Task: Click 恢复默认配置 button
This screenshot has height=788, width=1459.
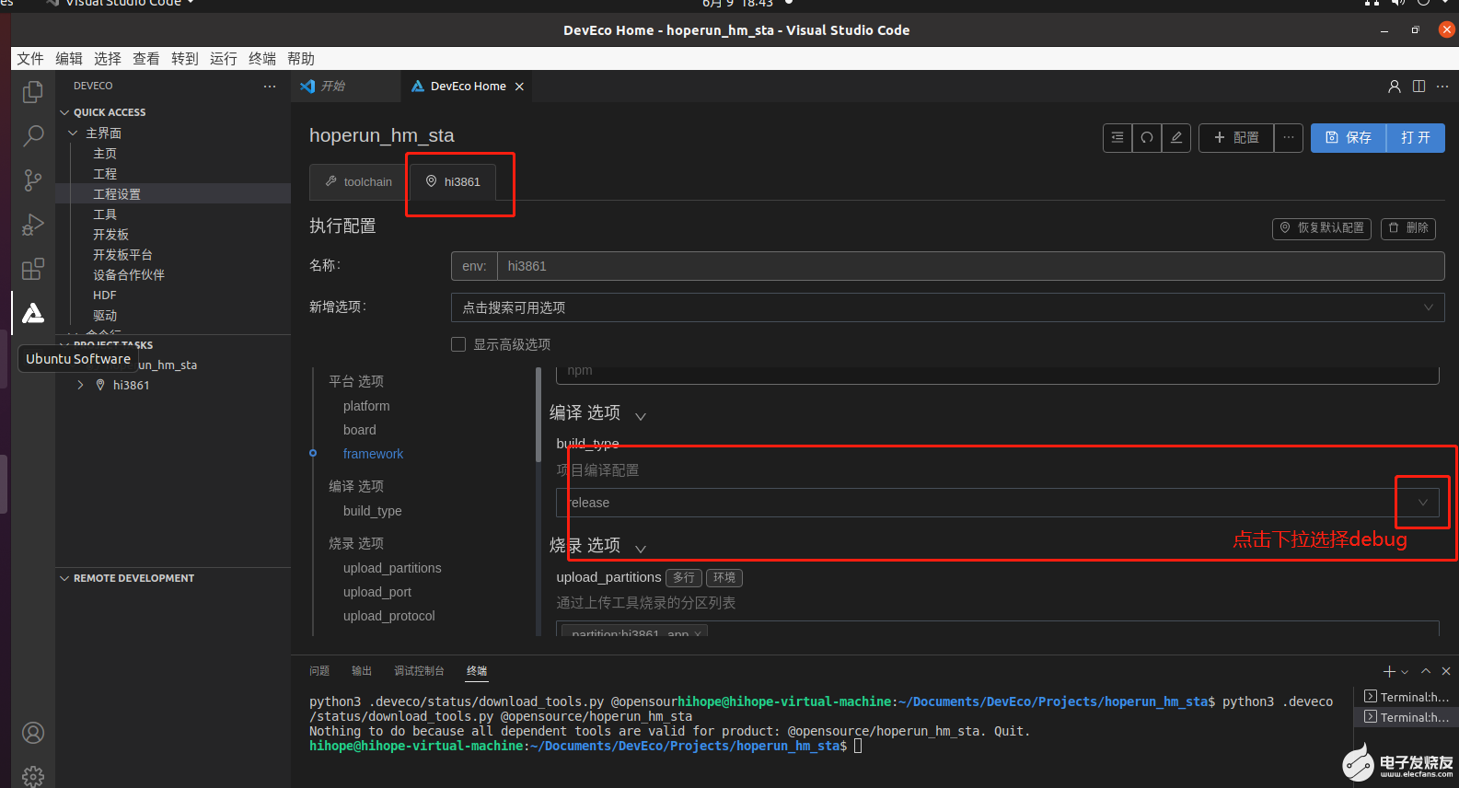Action: [1322, 228]
